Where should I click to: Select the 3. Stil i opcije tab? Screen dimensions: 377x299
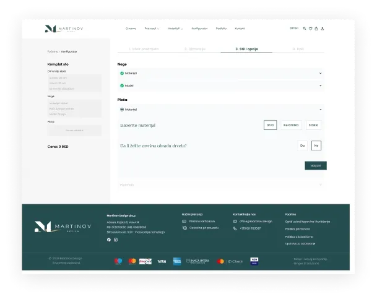click(x=246, y=49)
